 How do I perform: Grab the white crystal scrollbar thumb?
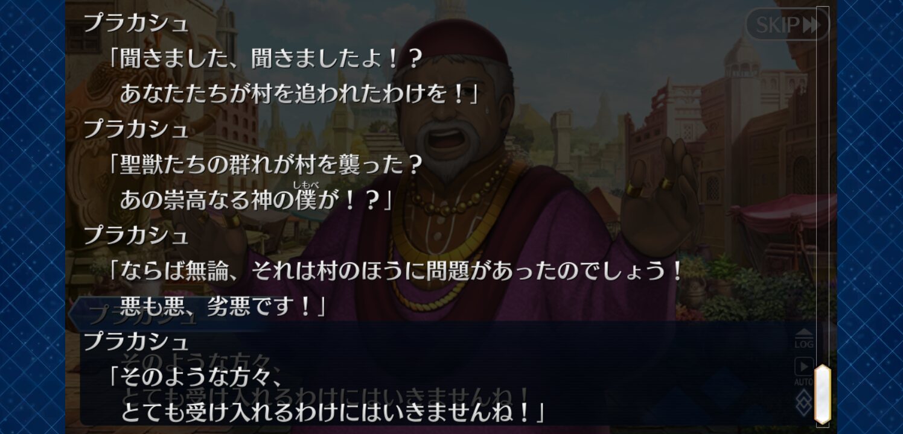coord(822,394)
